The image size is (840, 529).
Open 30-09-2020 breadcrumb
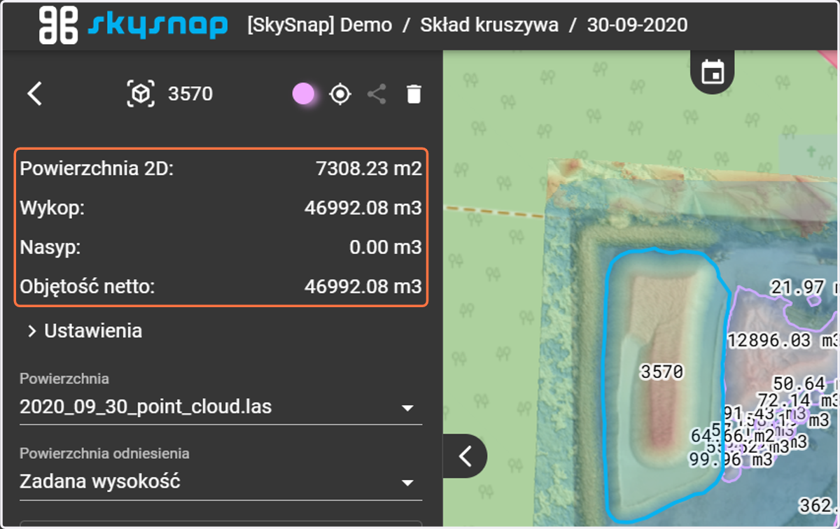pos(637,25)
